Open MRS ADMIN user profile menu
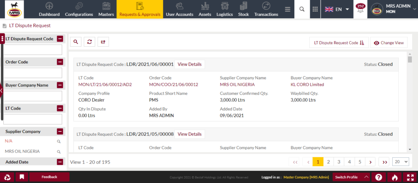Screen dimensions: 418x183 [x=392, y=9]
